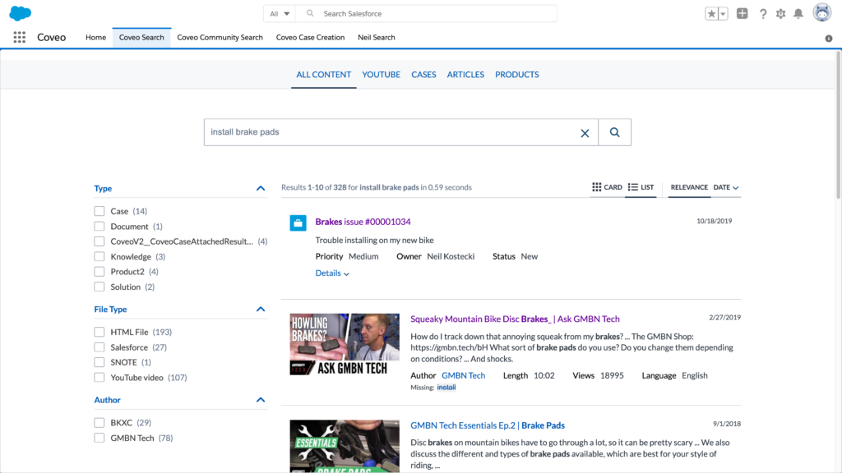This screenshot has height=473, width=842.
Task: Click the user avatar profile icon
Action: pyautogui.click(x=821, y=13)
